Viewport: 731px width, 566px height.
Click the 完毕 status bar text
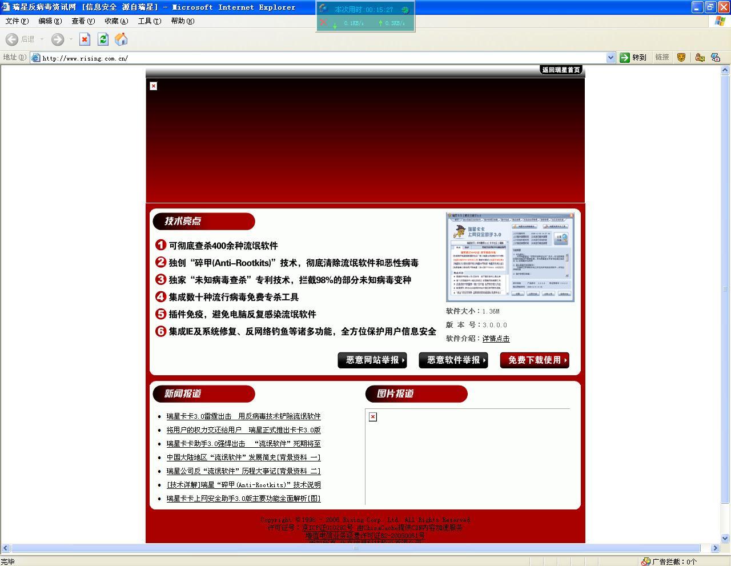8,562
